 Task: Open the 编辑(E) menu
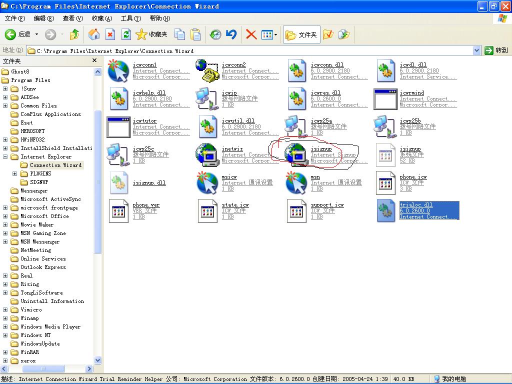click(44, 18)
